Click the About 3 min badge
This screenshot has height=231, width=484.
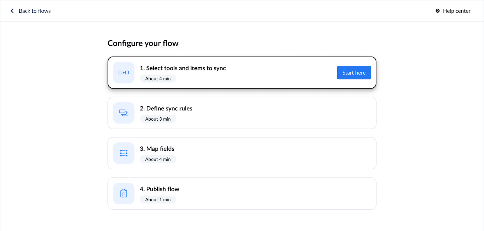coord(158,119)
